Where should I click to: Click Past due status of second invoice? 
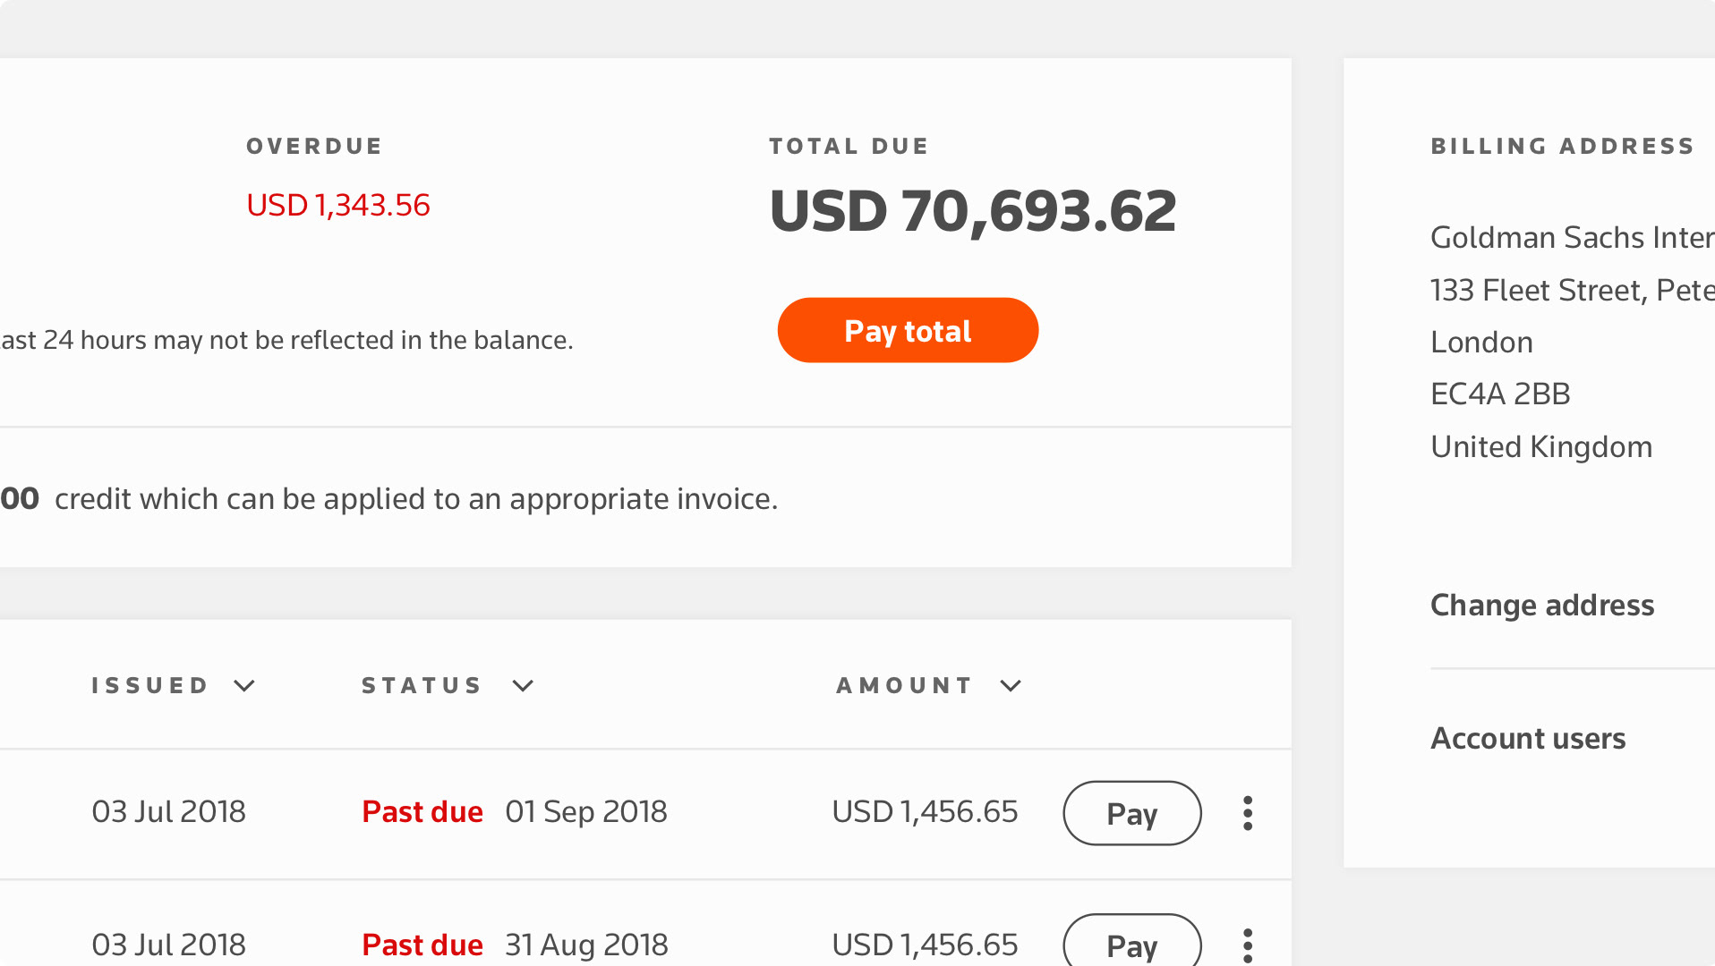coord(422,945)
